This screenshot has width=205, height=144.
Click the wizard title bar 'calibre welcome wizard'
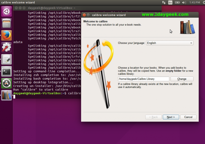[x=109, y=15]
